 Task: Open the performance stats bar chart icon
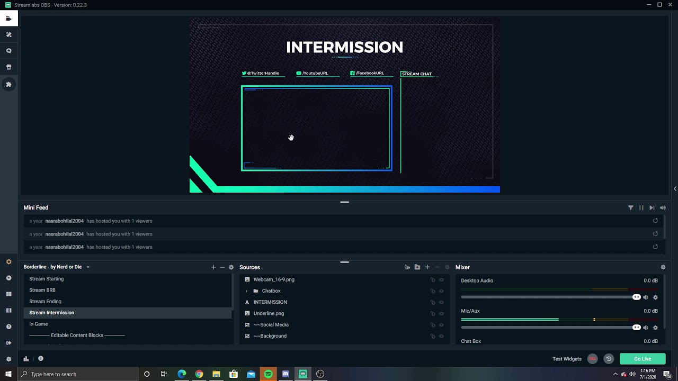(26, 359)
